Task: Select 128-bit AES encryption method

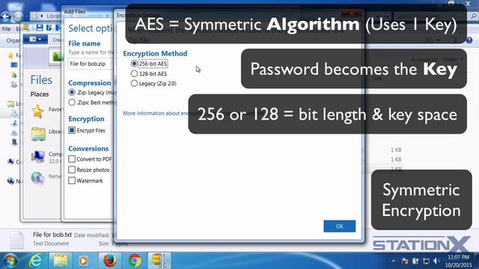Action: point(134,73)
